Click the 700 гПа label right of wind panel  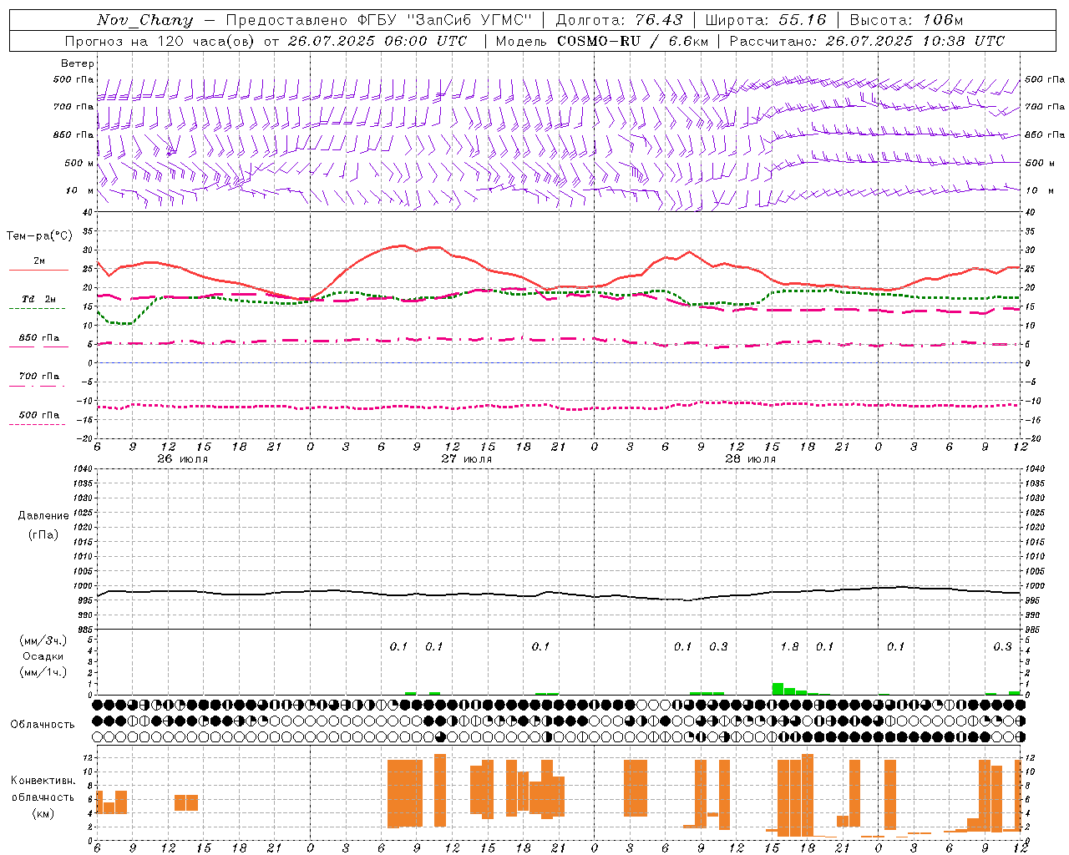click(x=1045, y=107)
